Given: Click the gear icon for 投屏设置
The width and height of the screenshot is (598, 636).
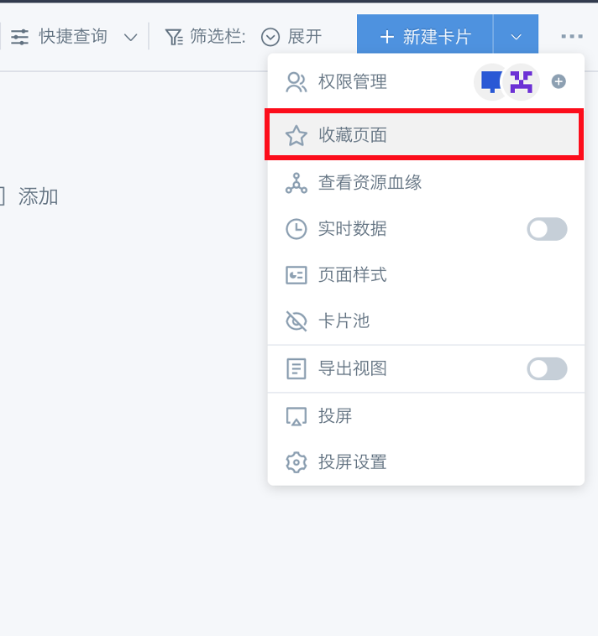Looking at the screenshot, I should (x=296, y=462).
